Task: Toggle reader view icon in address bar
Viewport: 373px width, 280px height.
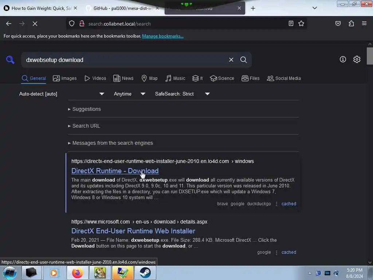Action: [291, 24]
